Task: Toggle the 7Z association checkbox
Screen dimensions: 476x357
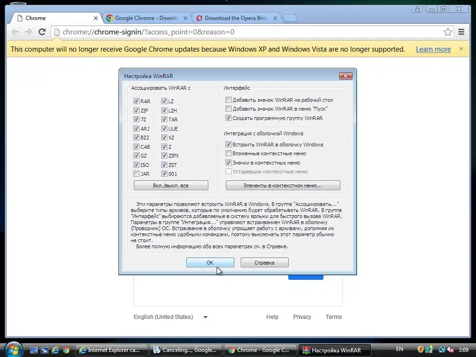Action: tap(136, 119)
